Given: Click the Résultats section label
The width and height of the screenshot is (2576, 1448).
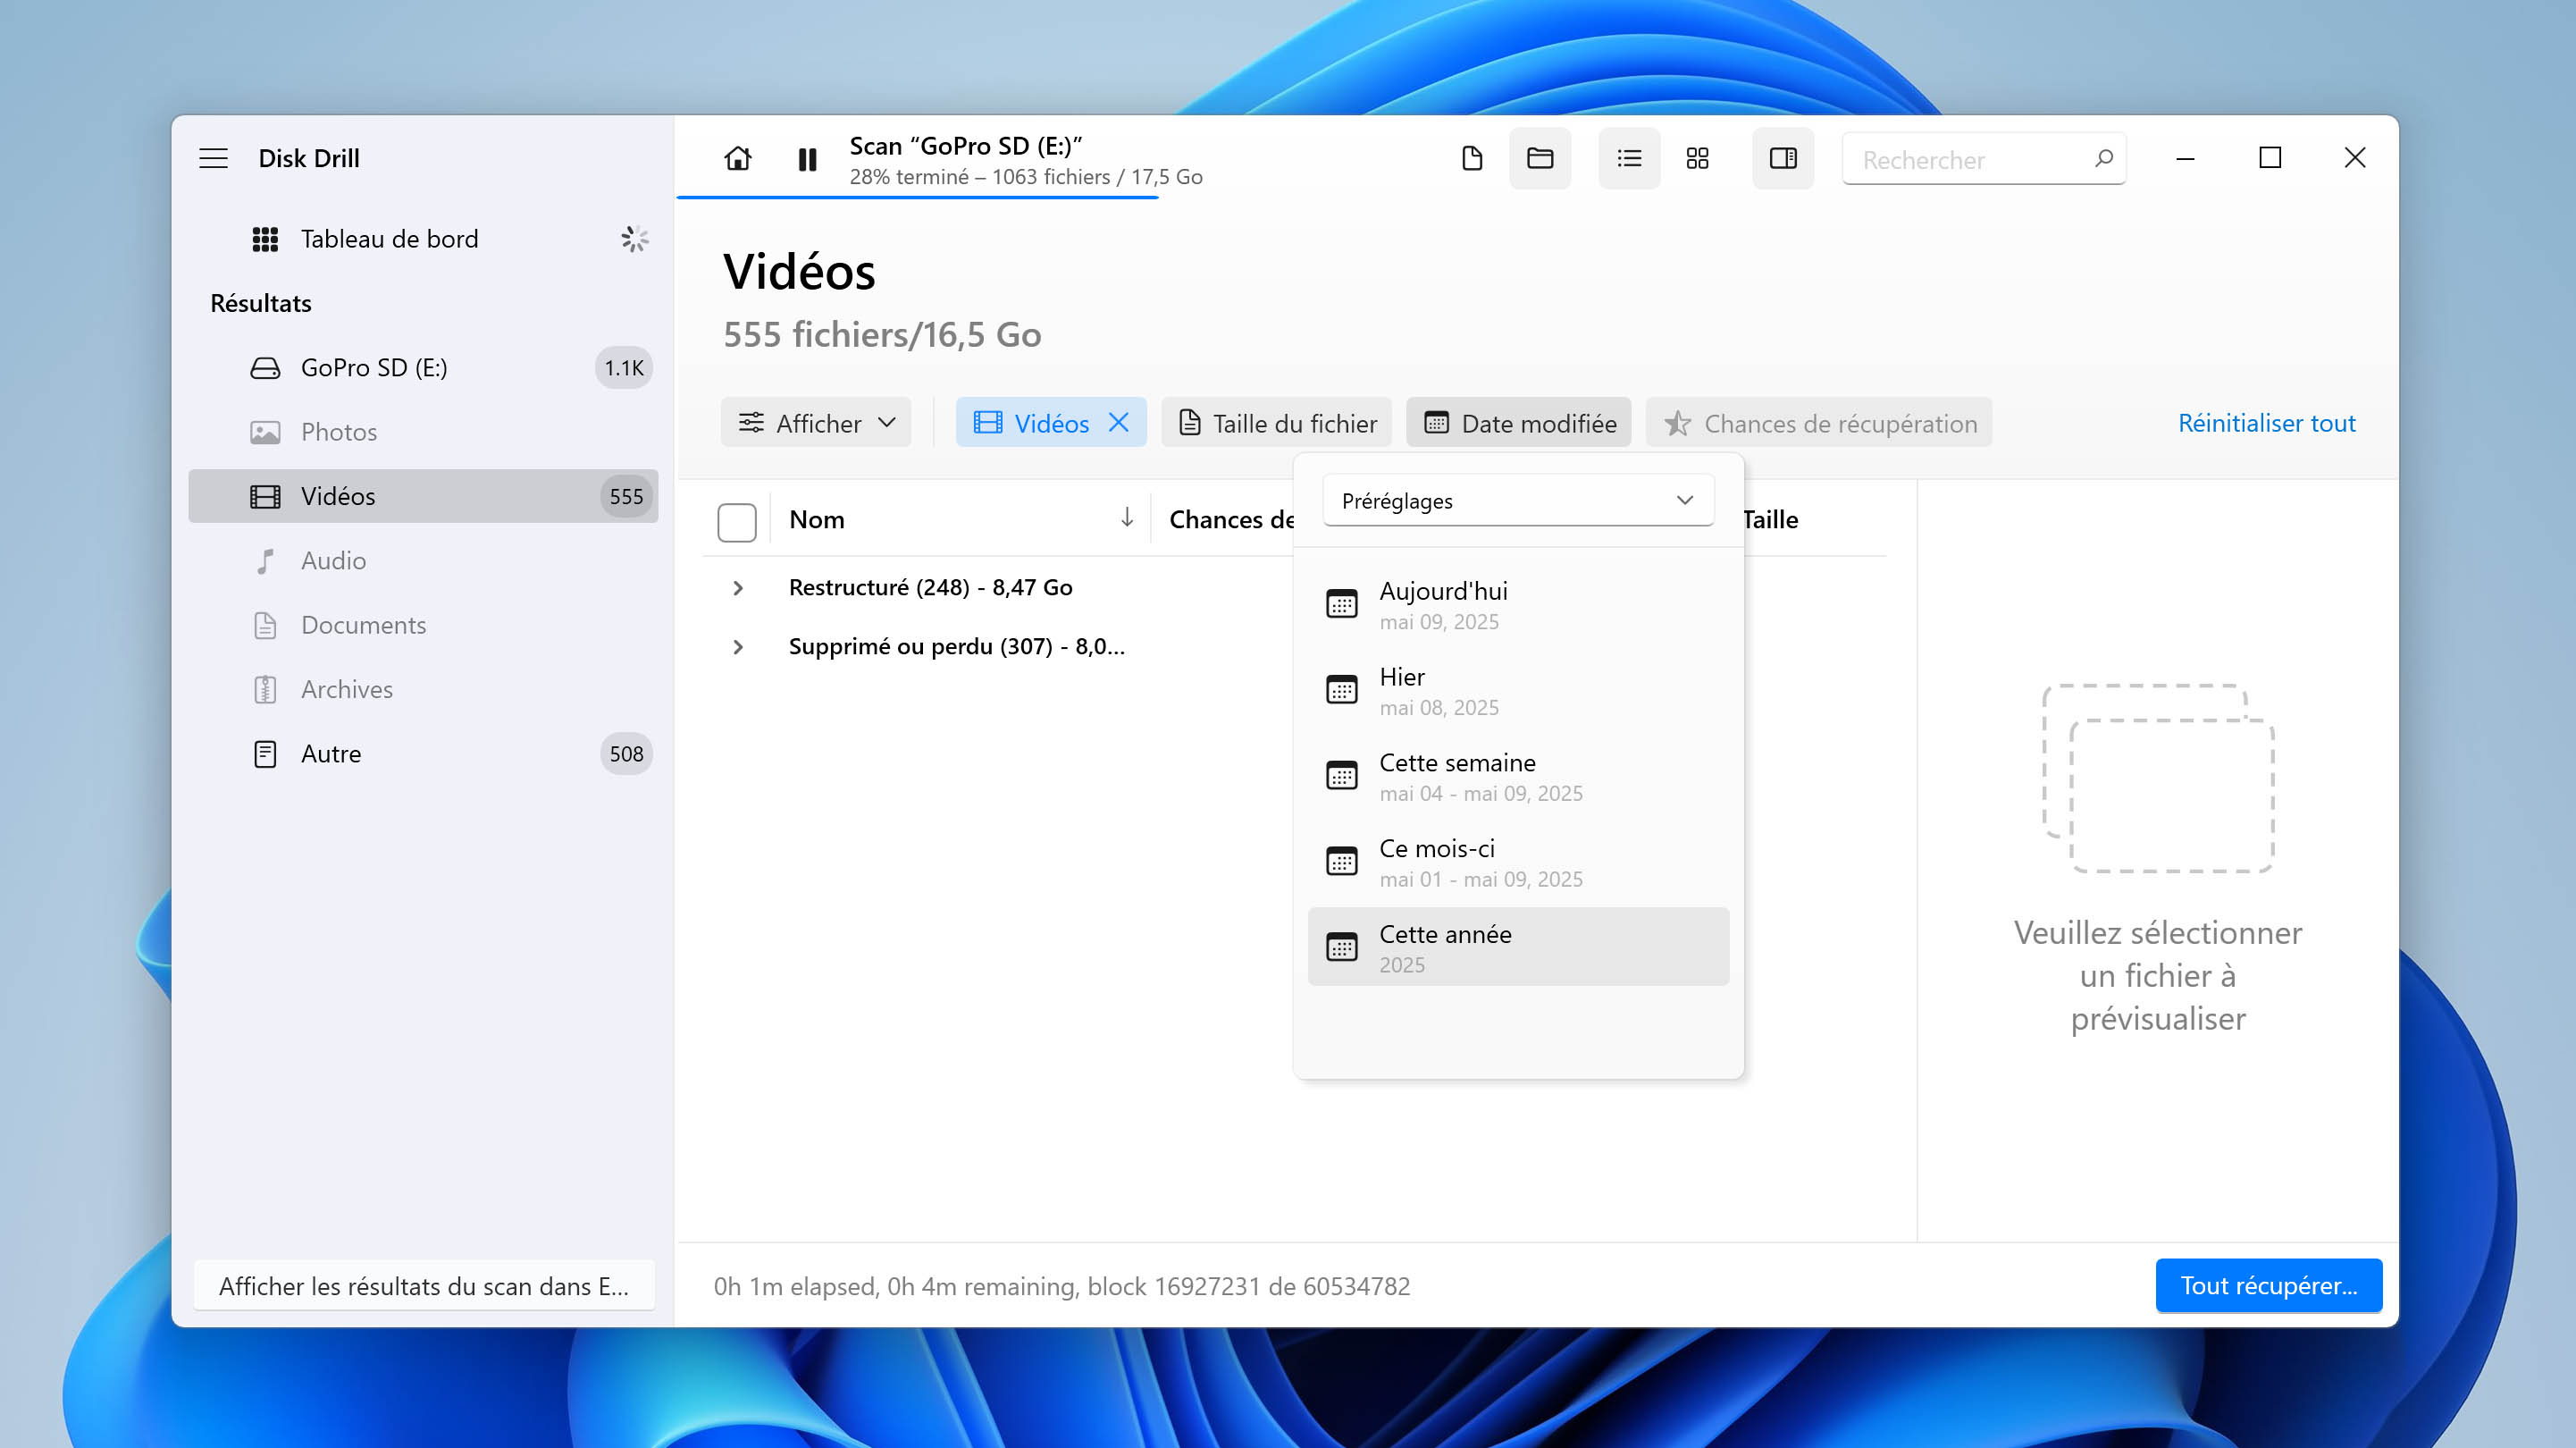Looking at the screenshot, I should point(261,303).
